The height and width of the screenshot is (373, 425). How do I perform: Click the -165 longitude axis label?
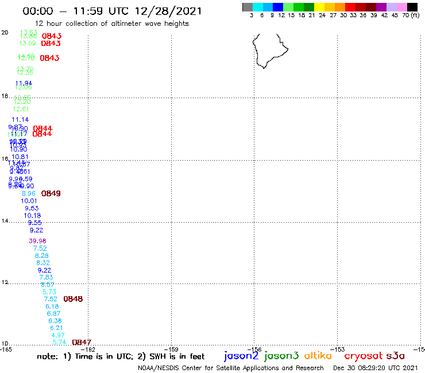(6, 349)
